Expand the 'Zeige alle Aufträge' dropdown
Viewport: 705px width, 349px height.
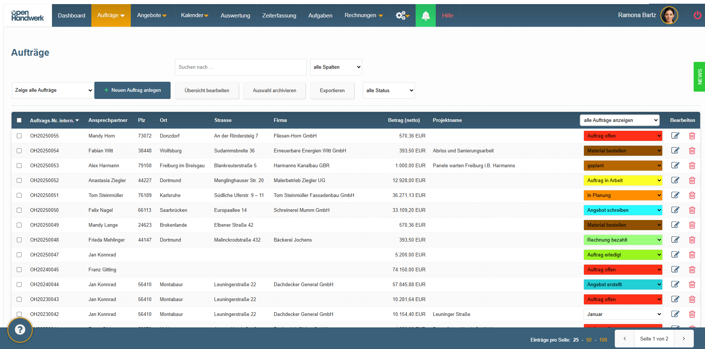(53, 90)
